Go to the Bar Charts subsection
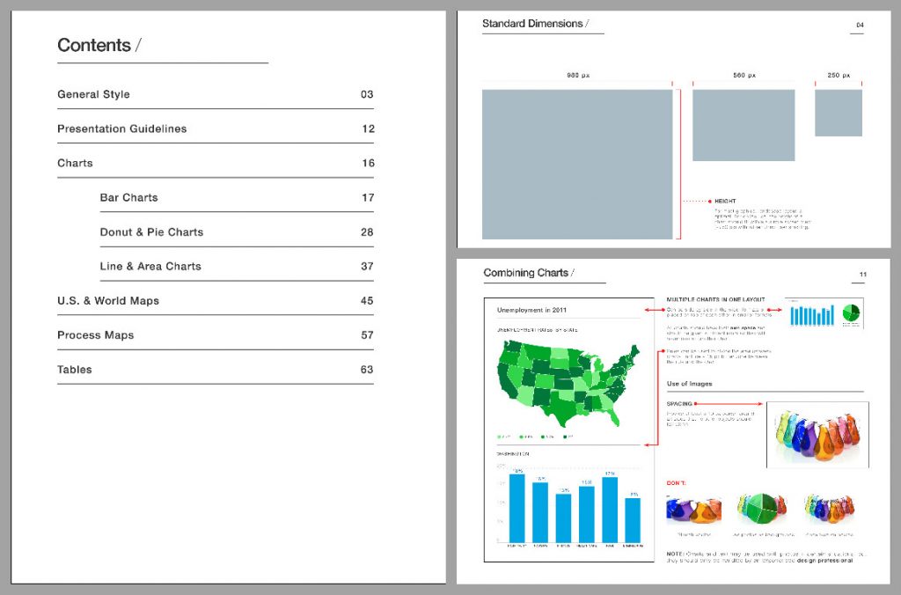Screen dimensions: 901x595 pos(128,197)
